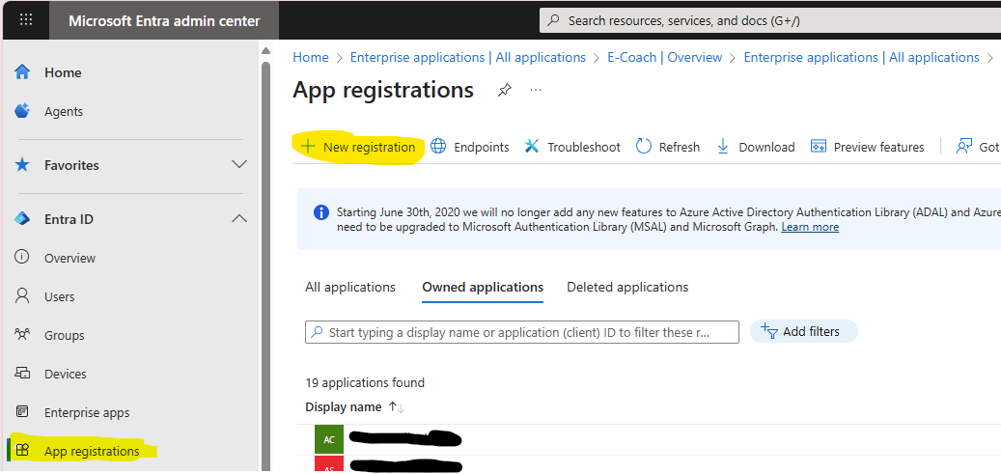Image resolution: width=1001 pixels, height=474 pixels.
Task: Click New registration button
Action: pos(358,147)
